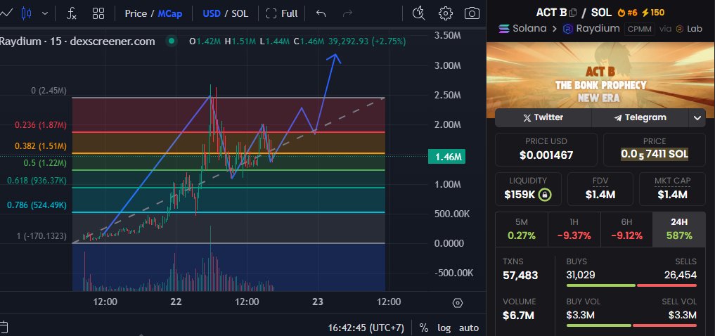Click the PRICE USD $0.001467 box

[546, 150]
